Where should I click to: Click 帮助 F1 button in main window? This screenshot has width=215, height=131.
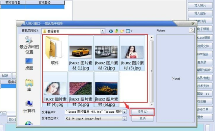coord(205,94)
